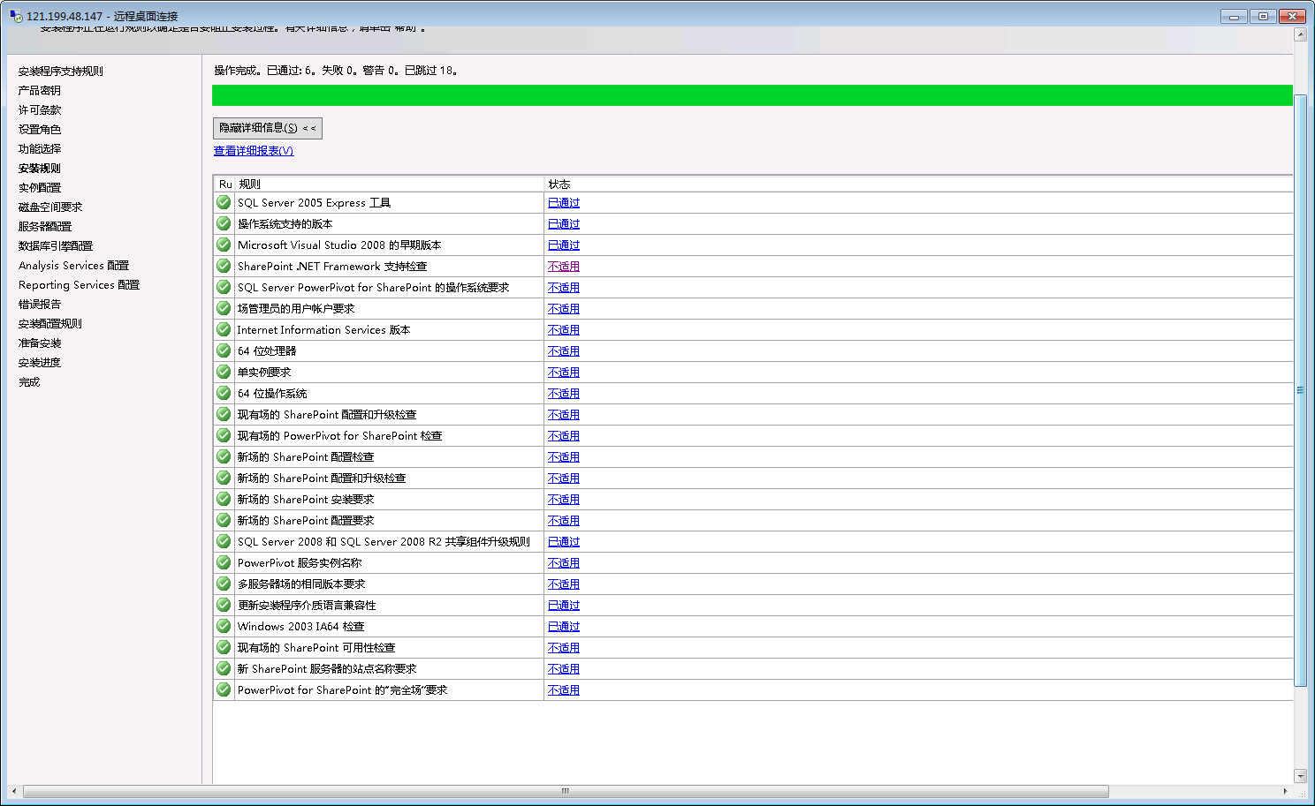Image resolution: width=1315 pixels, height=806 pixels.
Task: Click check icon next to 更新安装程序介质语言兼容性
Action: (224, 605)
